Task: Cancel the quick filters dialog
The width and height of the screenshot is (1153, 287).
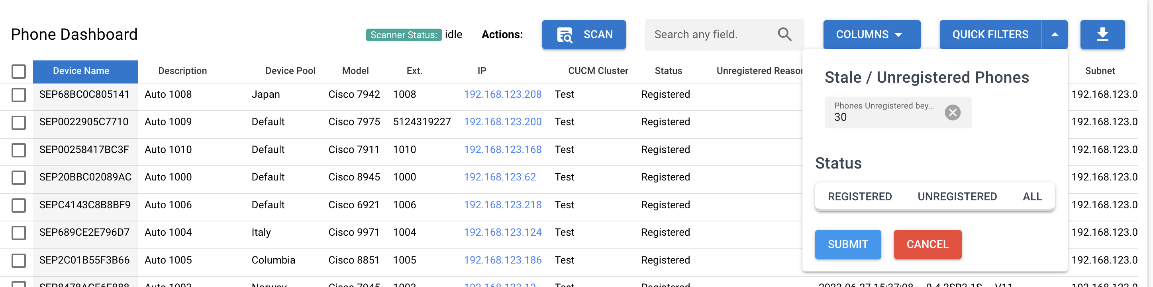Action: coord(927,244)
